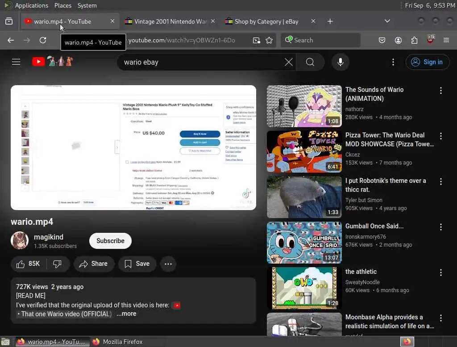Open the Applications menu
Viewport: 457px width, 347px height.
32,5
